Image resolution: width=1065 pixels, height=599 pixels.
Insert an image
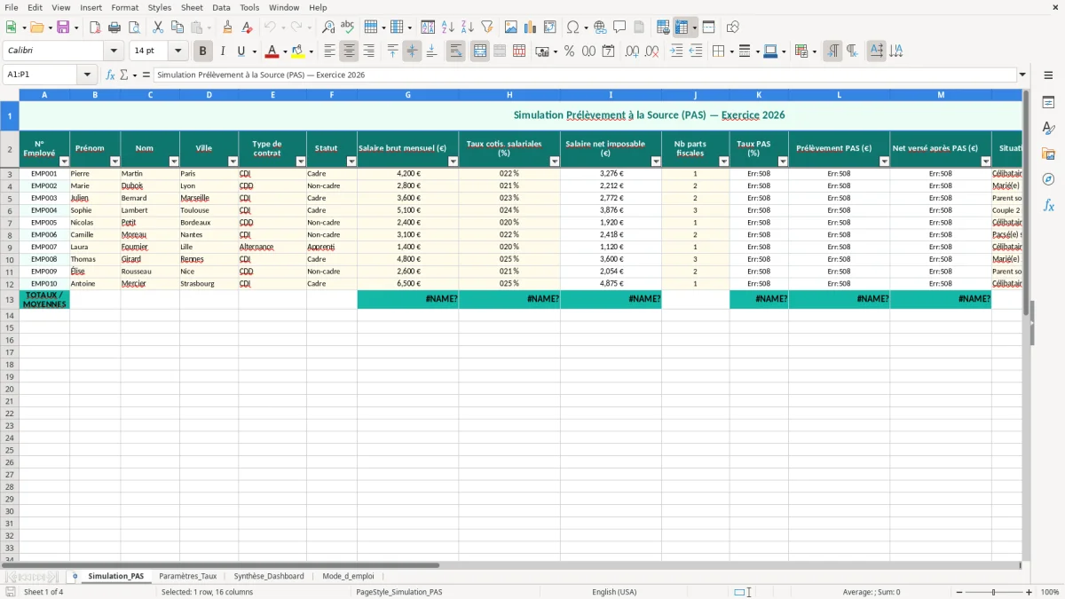click(511, 28)
